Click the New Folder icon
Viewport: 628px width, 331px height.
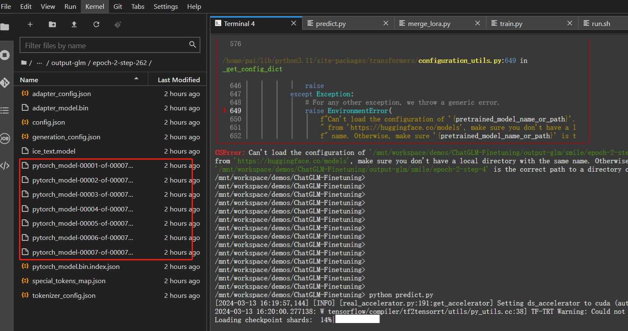coord(52,24)
